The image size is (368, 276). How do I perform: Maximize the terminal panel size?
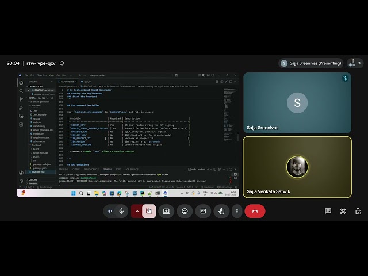point(231,169)
